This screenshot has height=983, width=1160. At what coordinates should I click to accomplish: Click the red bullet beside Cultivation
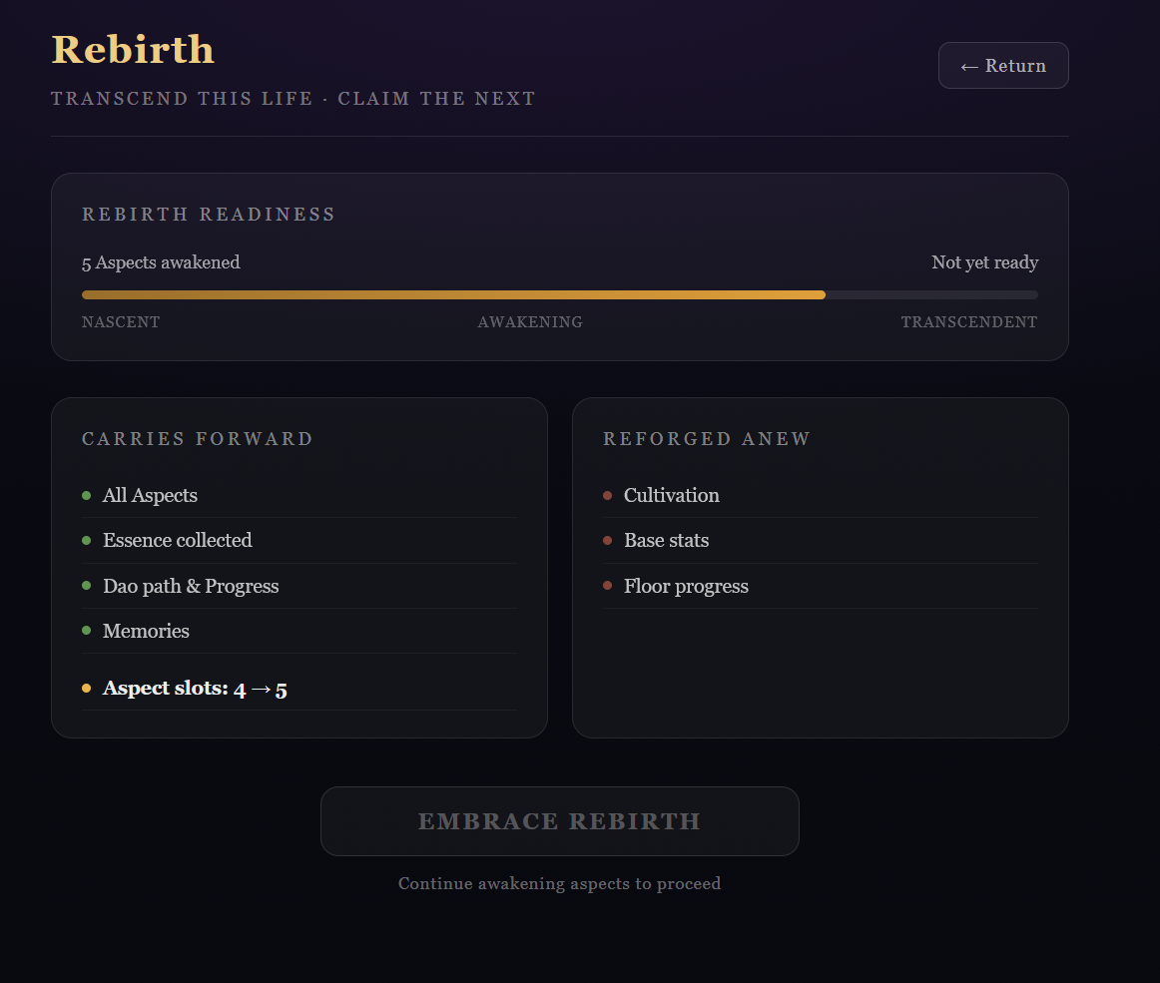[608, 496]
